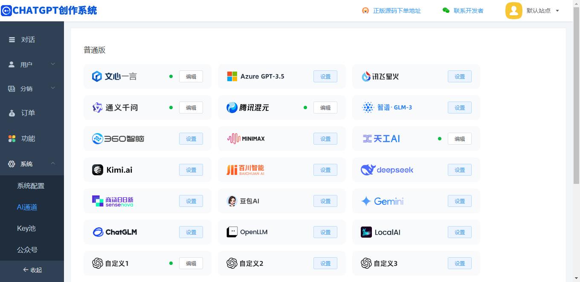Click the 自定义3 OpenAI logo
Viewport: 580px width, 282px height.
point(366,263)
